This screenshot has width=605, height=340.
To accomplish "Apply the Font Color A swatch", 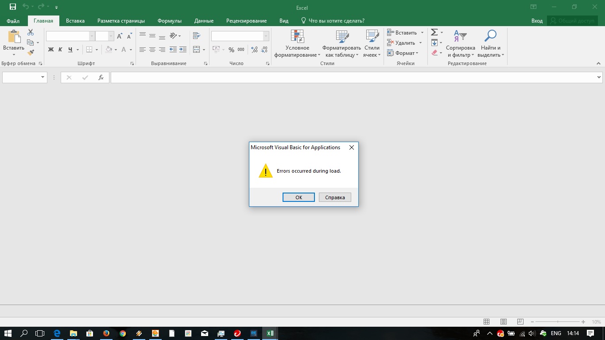I will (x=124, y=50).
